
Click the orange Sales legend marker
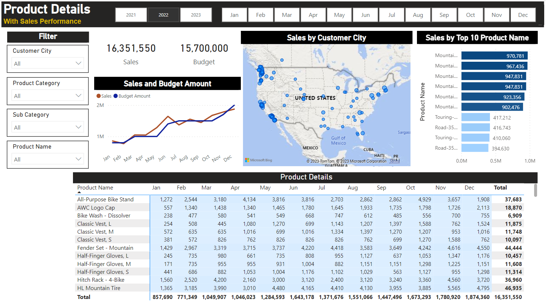pyautogui.click(x=98, y=96)
